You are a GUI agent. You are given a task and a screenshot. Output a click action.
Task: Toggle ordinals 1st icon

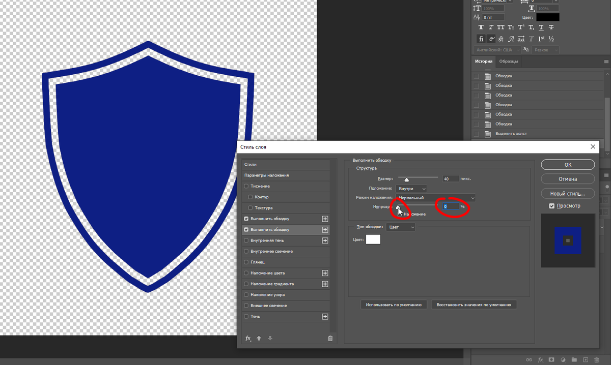[542, 39]
